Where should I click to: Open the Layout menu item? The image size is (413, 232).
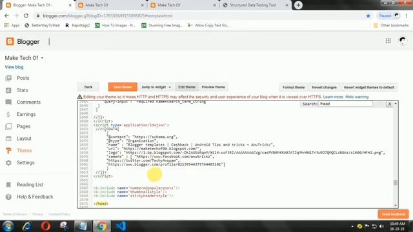click(x=24, y=139)
